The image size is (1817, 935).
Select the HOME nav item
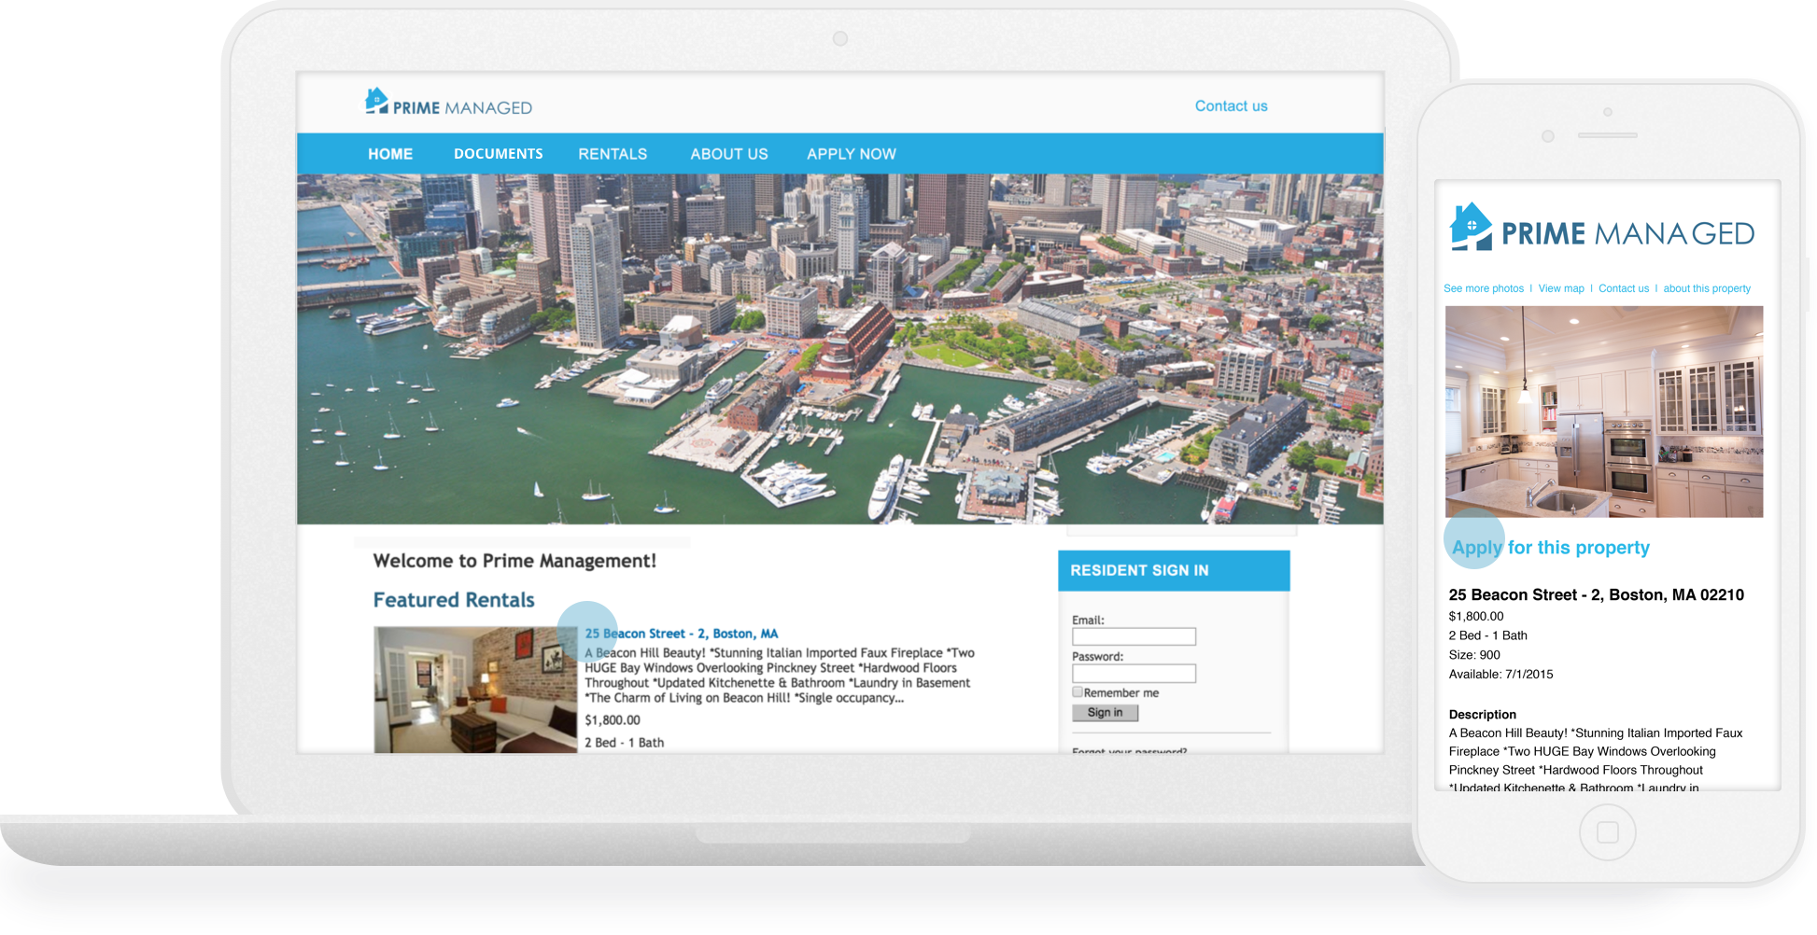[x=390, y=154]
